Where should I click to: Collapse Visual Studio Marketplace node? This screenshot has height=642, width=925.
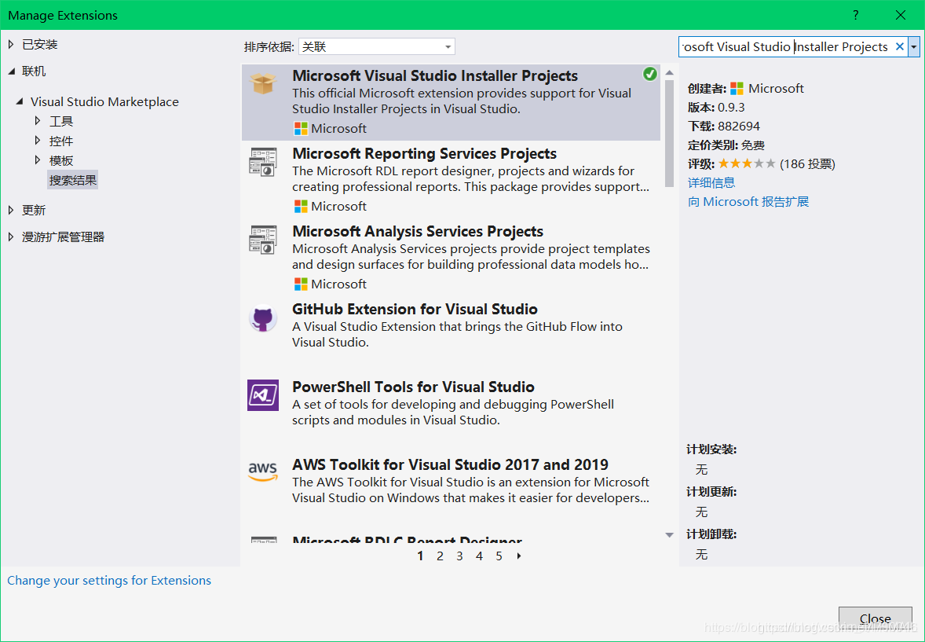[x=20, y=101]
